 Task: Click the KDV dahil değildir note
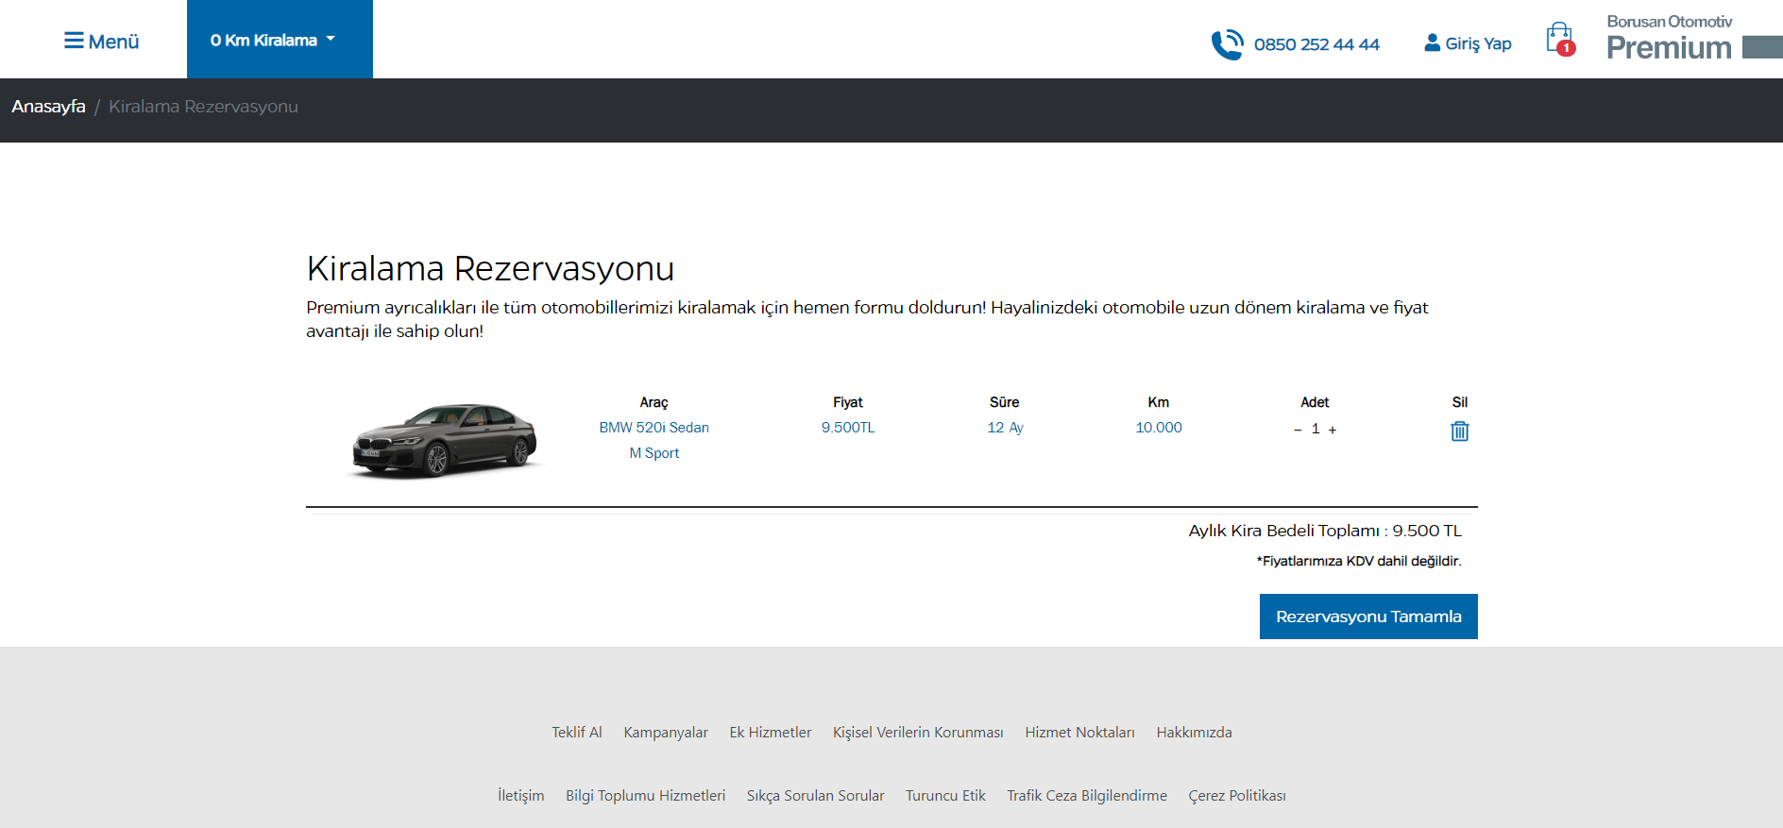click(1359, 561)
